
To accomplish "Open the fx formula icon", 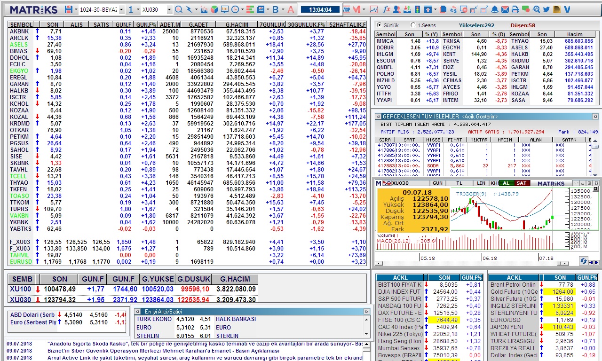I will 386,9.
